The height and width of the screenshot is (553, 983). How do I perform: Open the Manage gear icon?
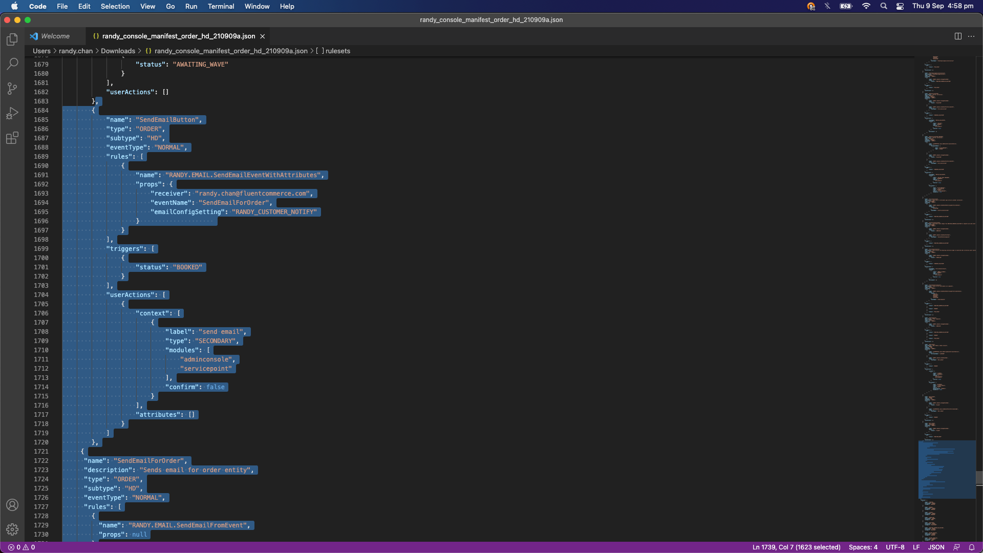click(12, 529)
